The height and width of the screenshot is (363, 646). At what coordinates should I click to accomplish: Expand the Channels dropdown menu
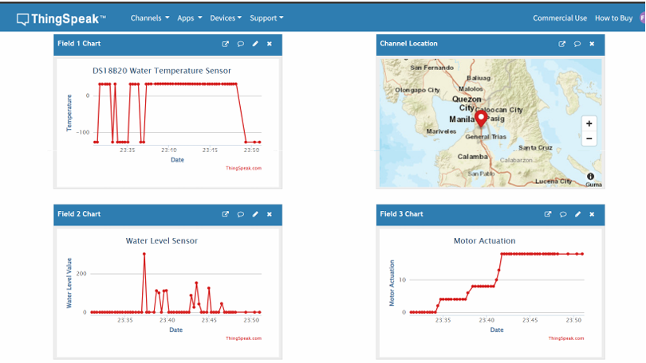coord(150,18)
